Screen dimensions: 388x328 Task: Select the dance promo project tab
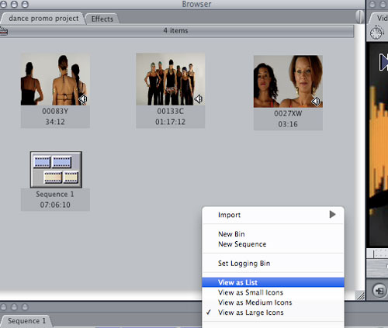tap(43, 19)
